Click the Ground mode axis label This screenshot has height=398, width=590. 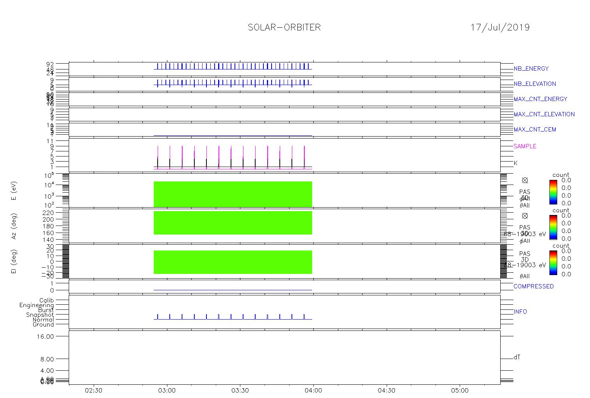pos(43,325)
